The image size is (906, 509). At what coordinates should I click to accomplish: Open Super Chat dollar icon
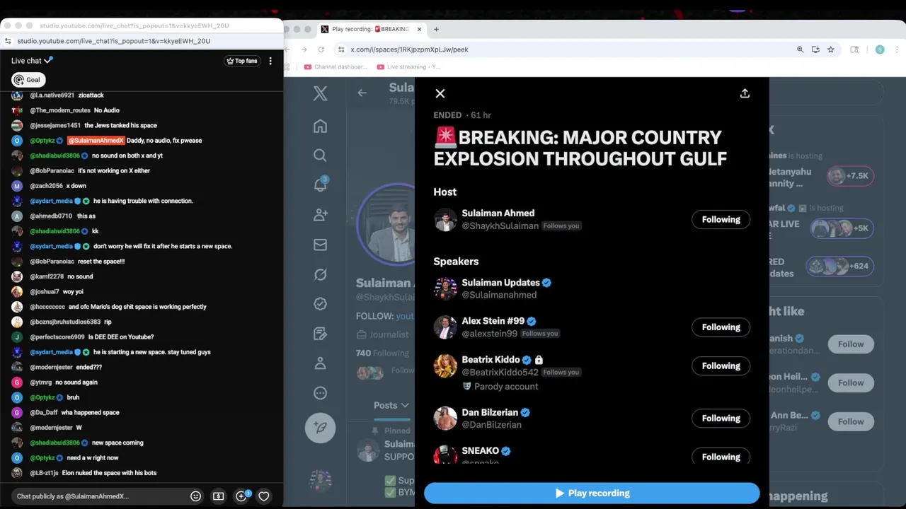(218, 496)
